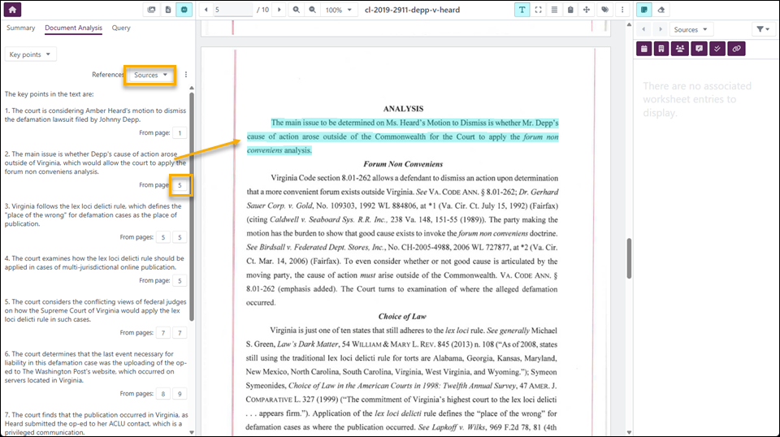Click the document title cl-2019-2911-depp-v-heard
Image resolution: width=780 pixels, height=437 pixels.
click(x=412, y=10)
